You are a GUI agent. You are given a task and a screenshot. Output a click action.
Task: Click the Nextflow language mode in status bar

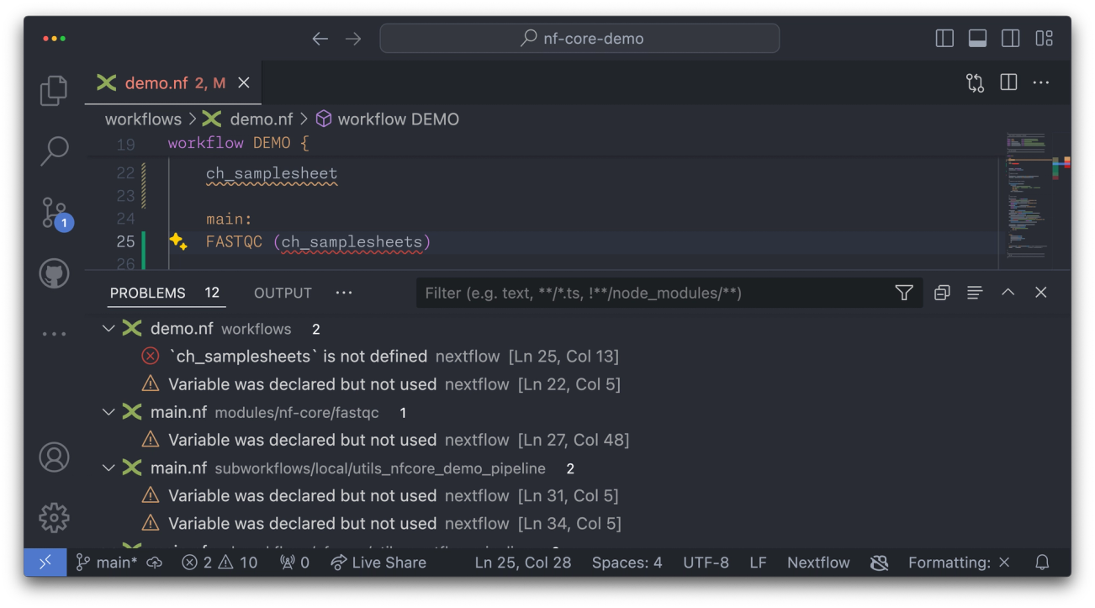coord(818,563)
